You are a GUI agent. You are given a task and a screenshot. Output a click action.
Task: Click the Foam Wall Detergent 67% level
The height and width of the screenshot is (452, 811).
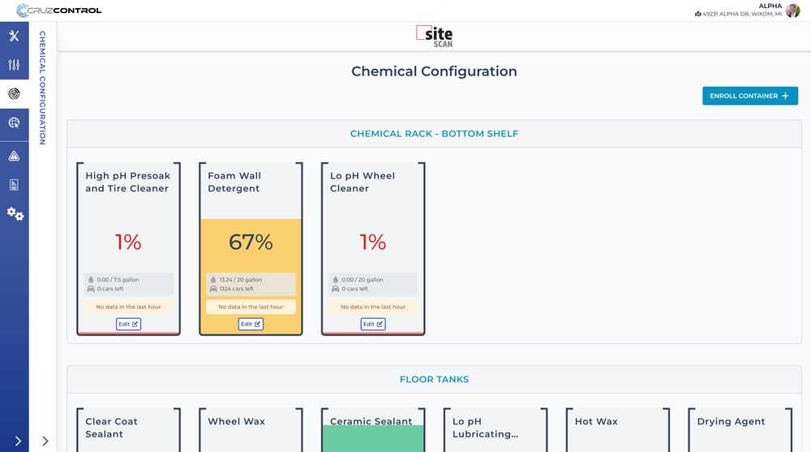point(251,242)
